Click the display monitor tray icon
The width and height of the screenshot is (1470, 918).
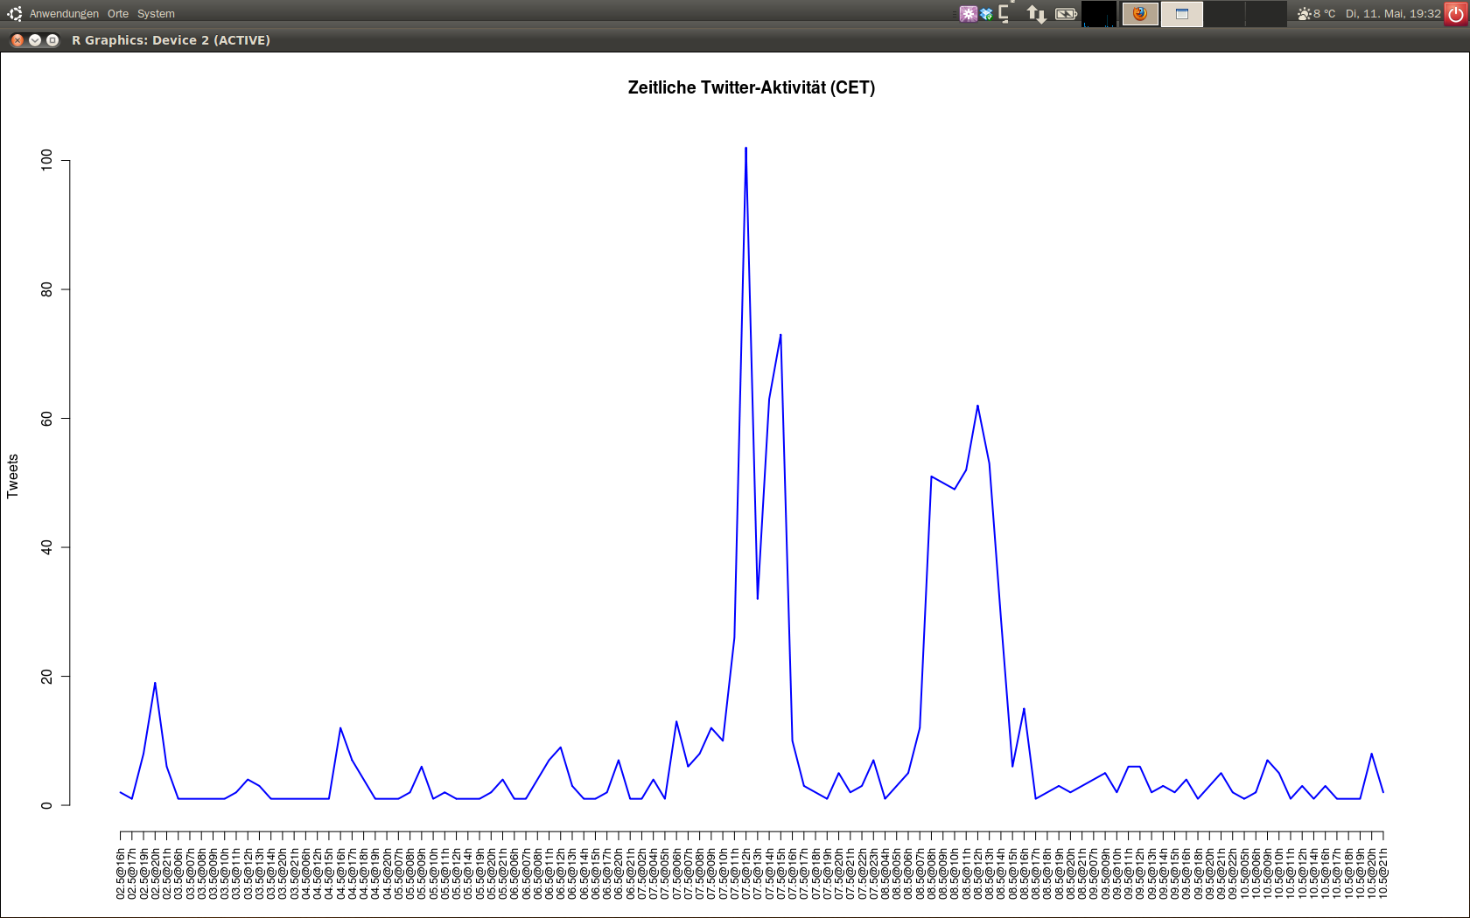coord(1005,14)
